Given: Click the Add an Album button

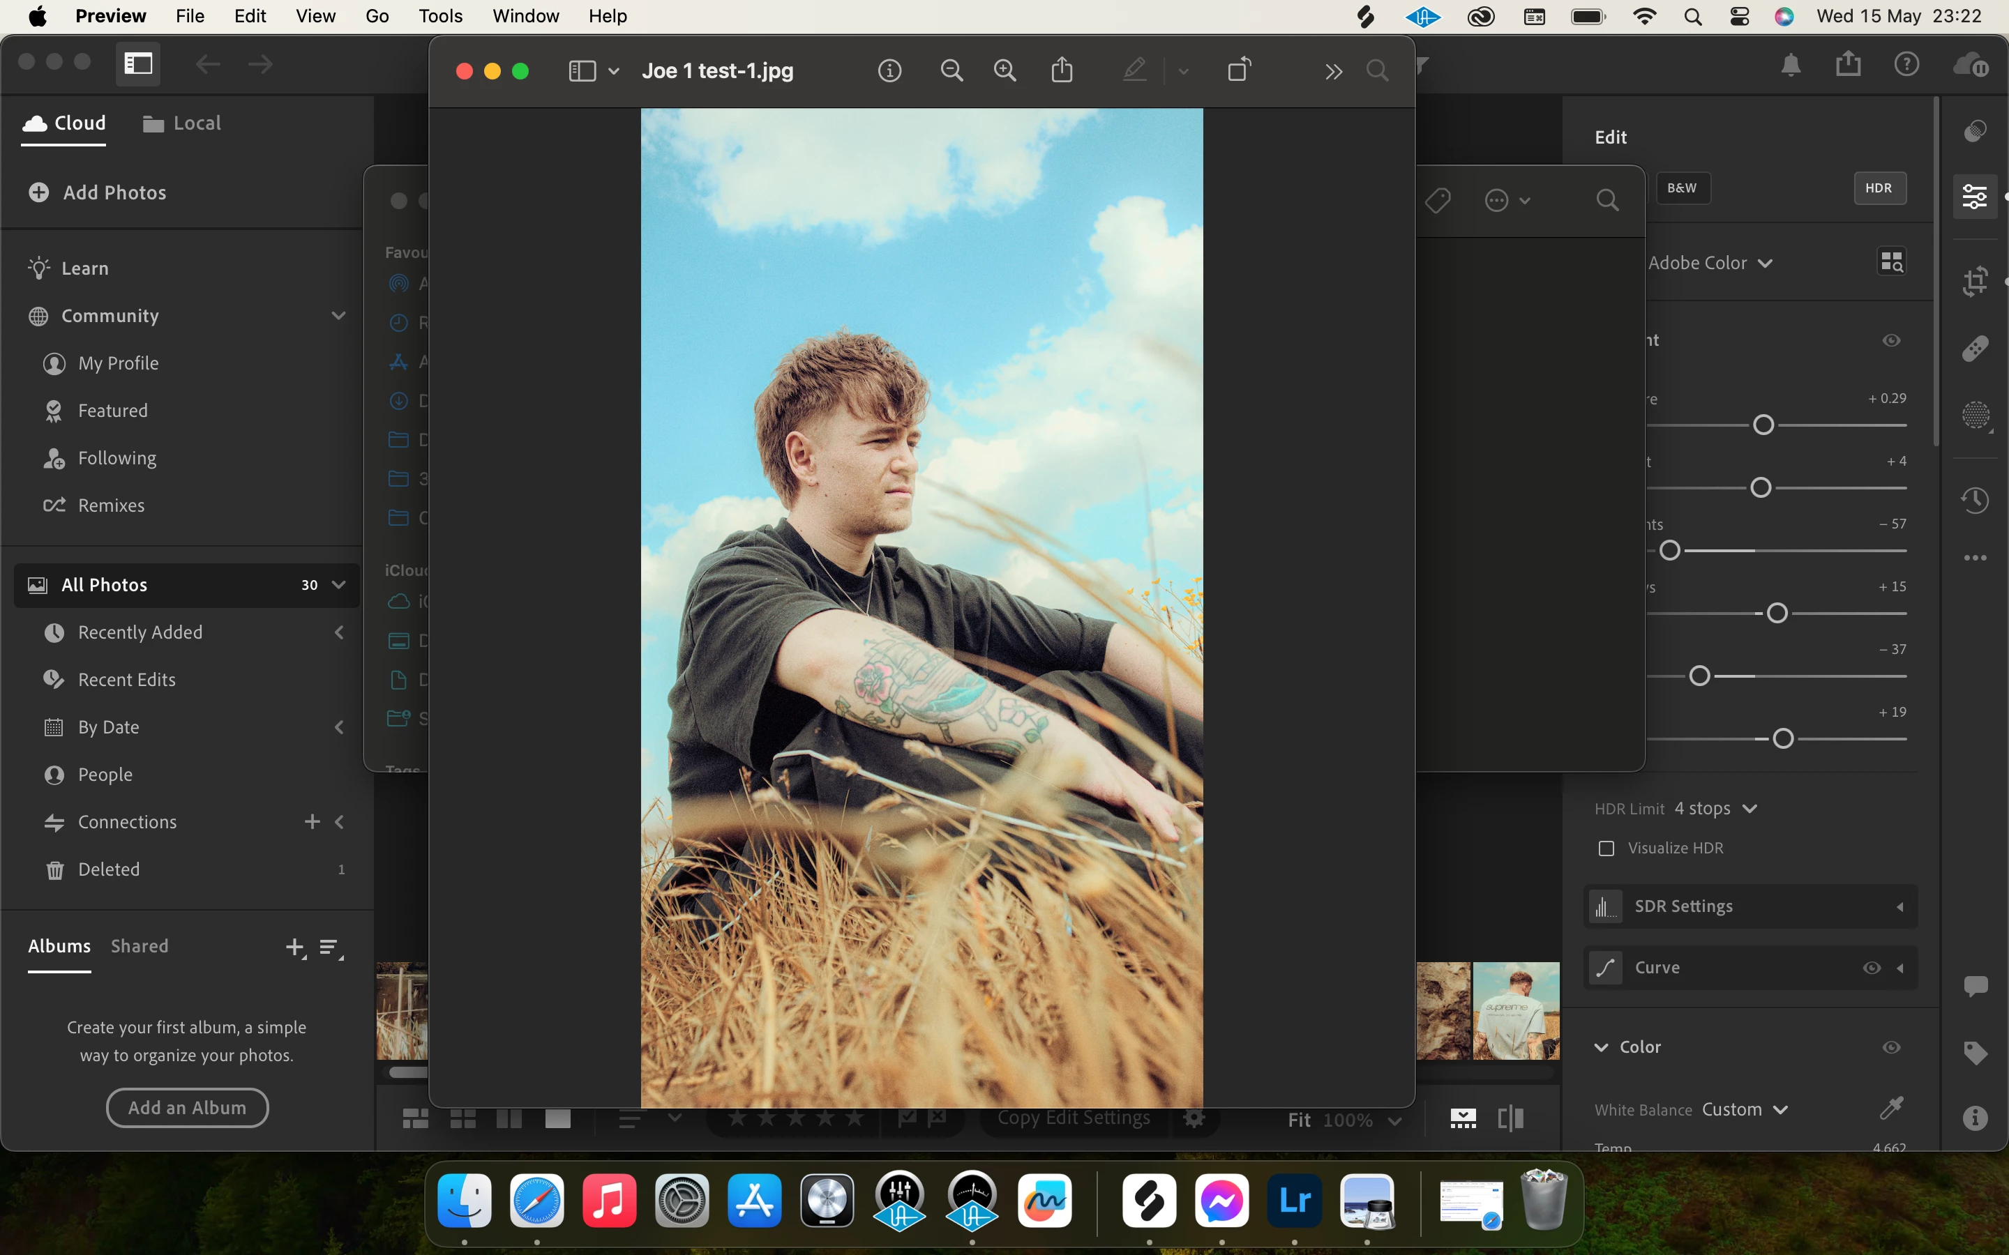Looking at the screenshot, I should pos(187,1107).
